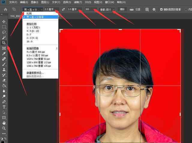Select the Zoom tool
The image size is (192, 143).
click(4, 128)
